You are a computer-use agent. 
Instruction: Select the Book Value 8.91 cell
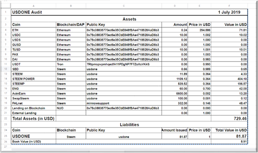tap(229, 141)
